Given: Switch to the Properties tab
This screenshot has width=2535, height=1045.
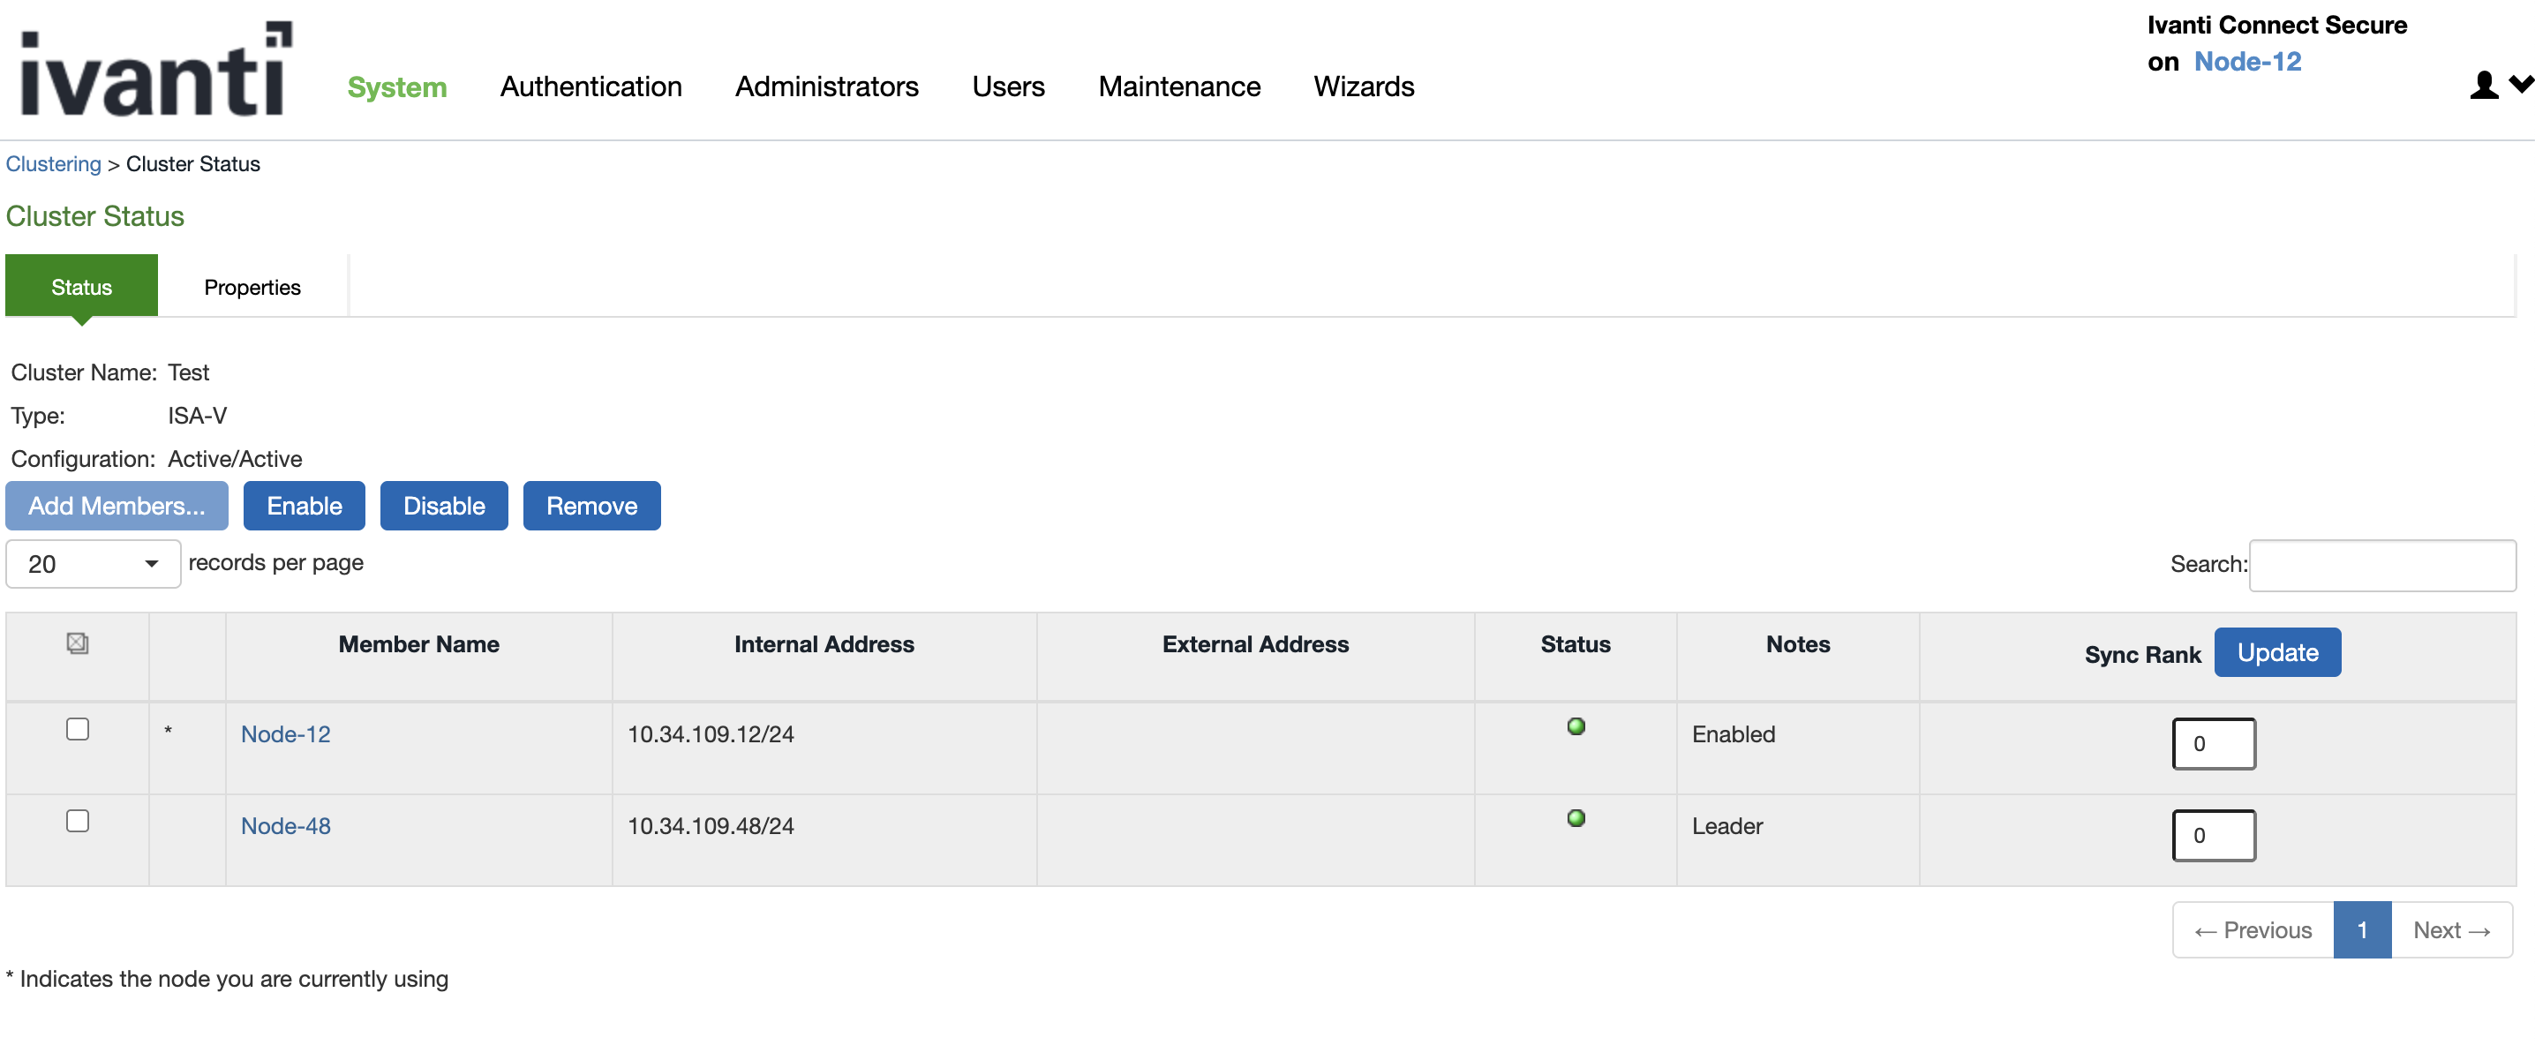Looking at the screenshot, I should (x=252, y=288).
